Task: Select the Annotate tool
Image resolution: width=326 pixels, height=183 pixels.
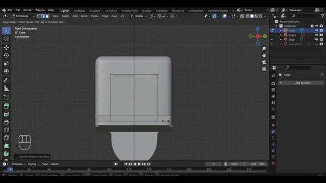Action: (6, 80)
